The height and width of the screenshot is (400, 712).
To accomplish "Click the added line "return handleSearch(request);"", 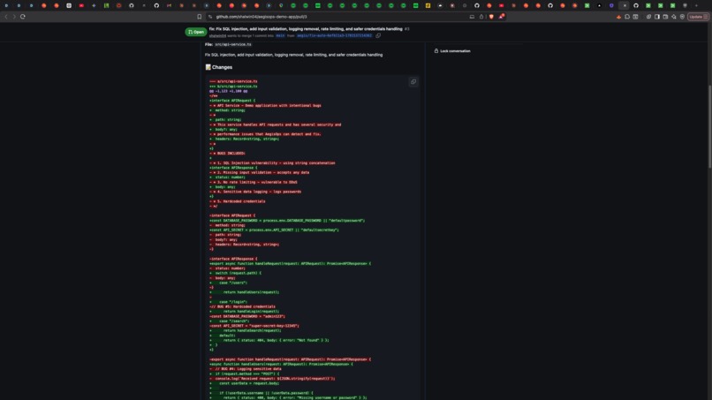I will click(246, 330).
